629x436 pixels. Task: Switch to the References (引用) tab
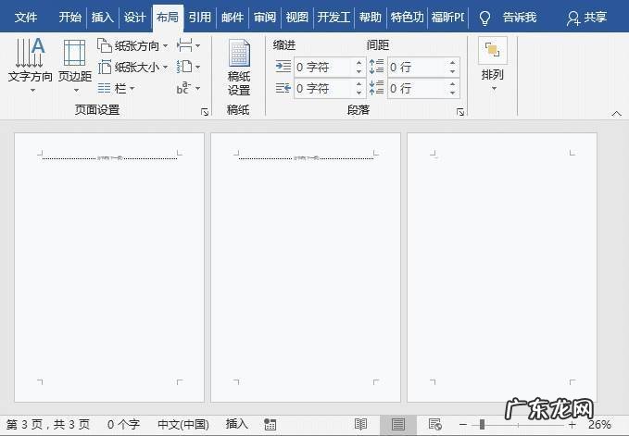click(200, 18)
